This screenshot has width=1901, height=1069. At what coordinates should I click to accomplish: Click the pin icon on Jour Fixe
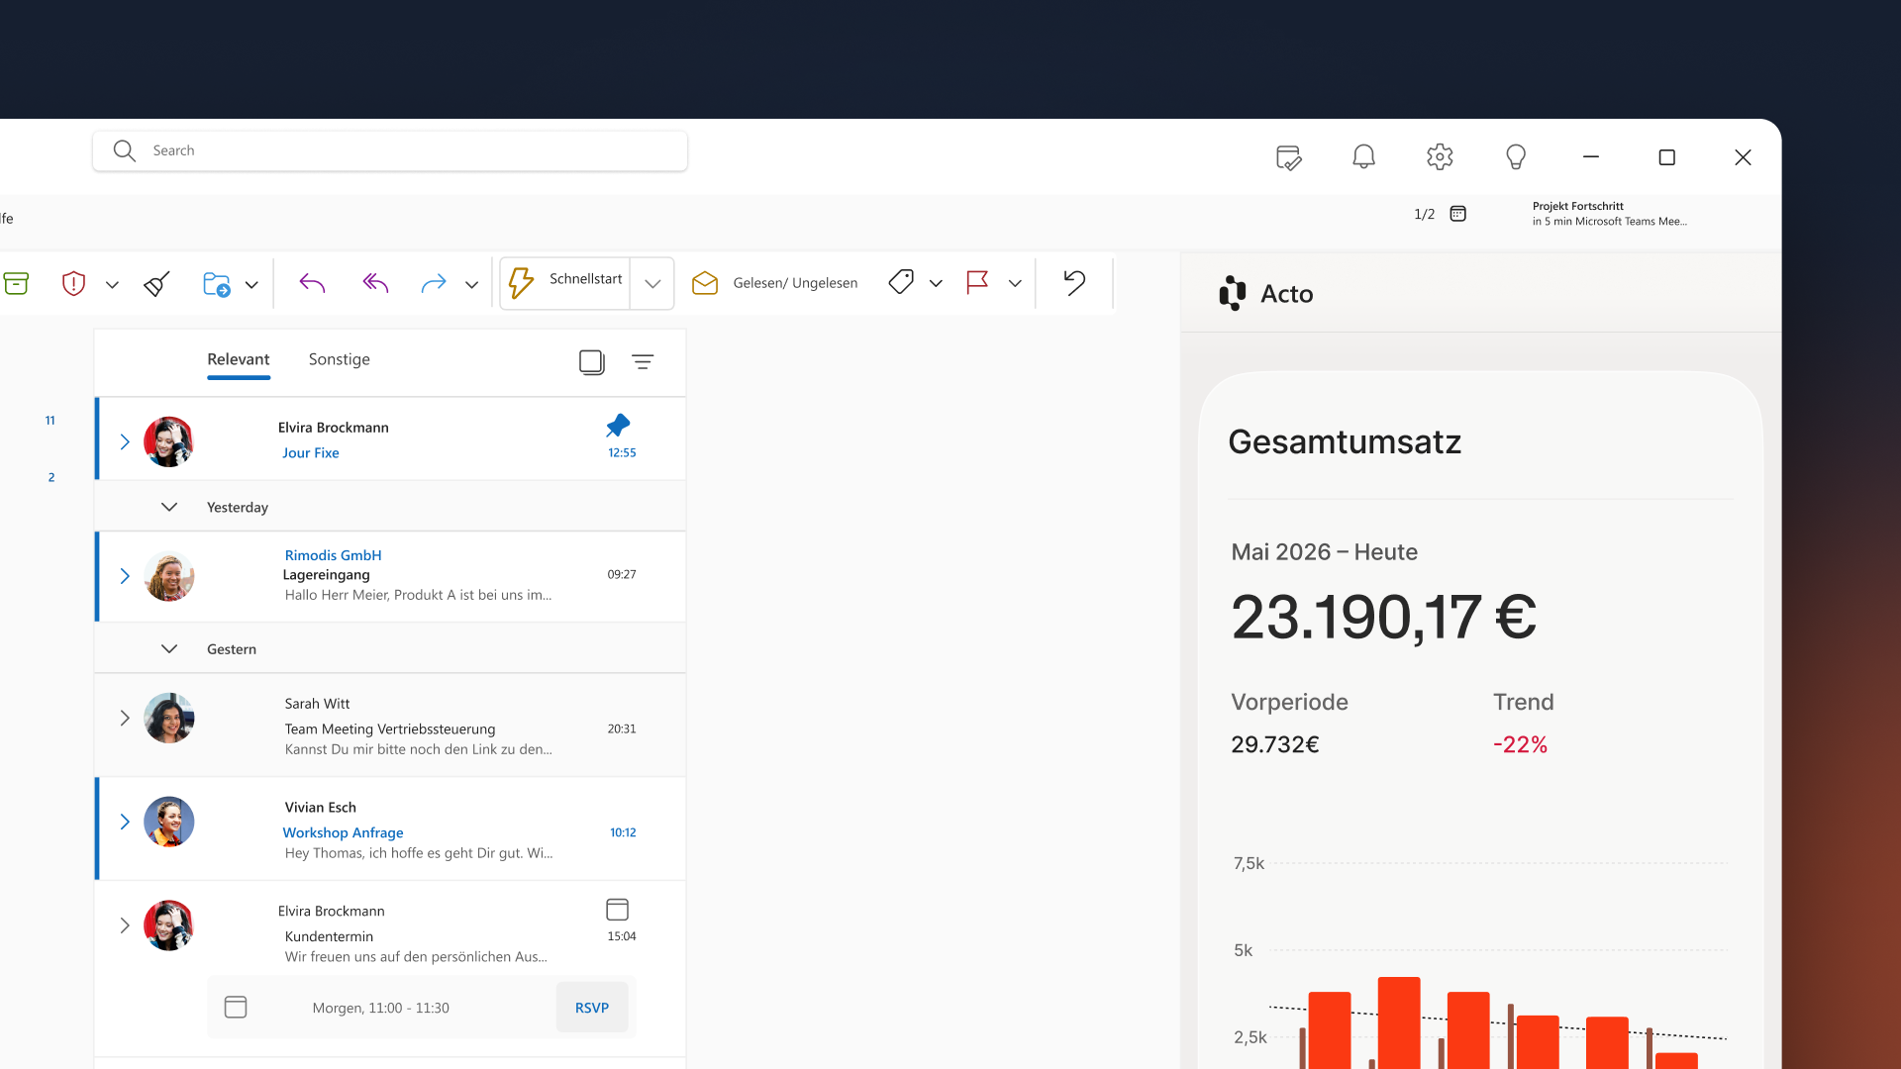tap(618, 426)
